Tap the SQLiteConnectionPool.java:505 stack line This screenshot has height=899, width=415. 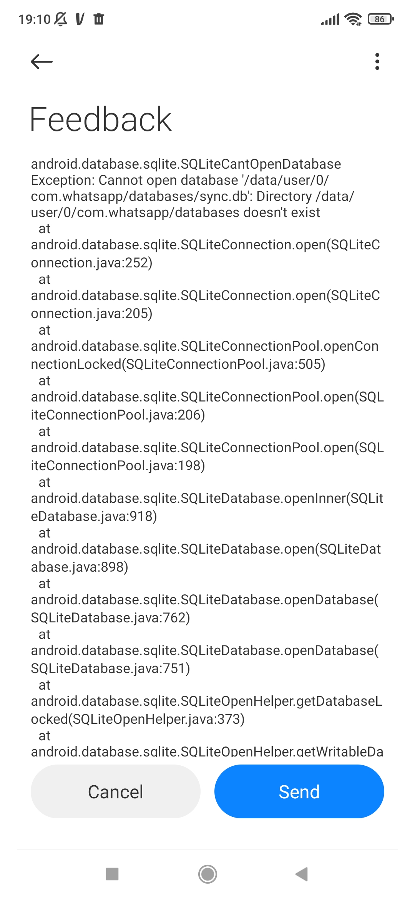pyautogui.click(x=178, y=364)
